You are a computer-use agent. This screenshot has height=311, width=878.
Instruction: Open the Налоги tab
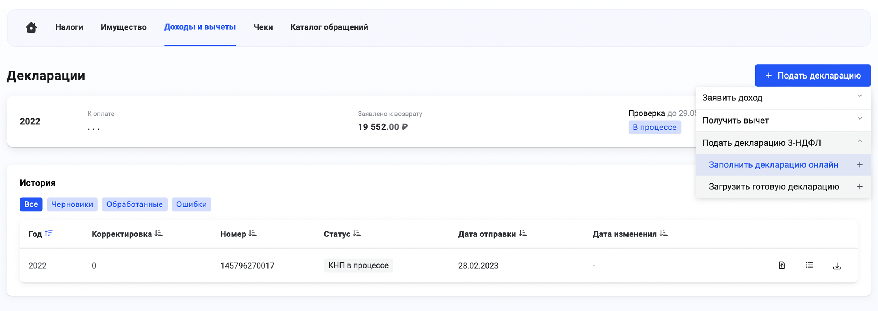tap(70, 27)
